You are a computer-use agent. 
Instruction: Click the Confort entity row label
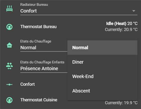click(x=28, y=84)
